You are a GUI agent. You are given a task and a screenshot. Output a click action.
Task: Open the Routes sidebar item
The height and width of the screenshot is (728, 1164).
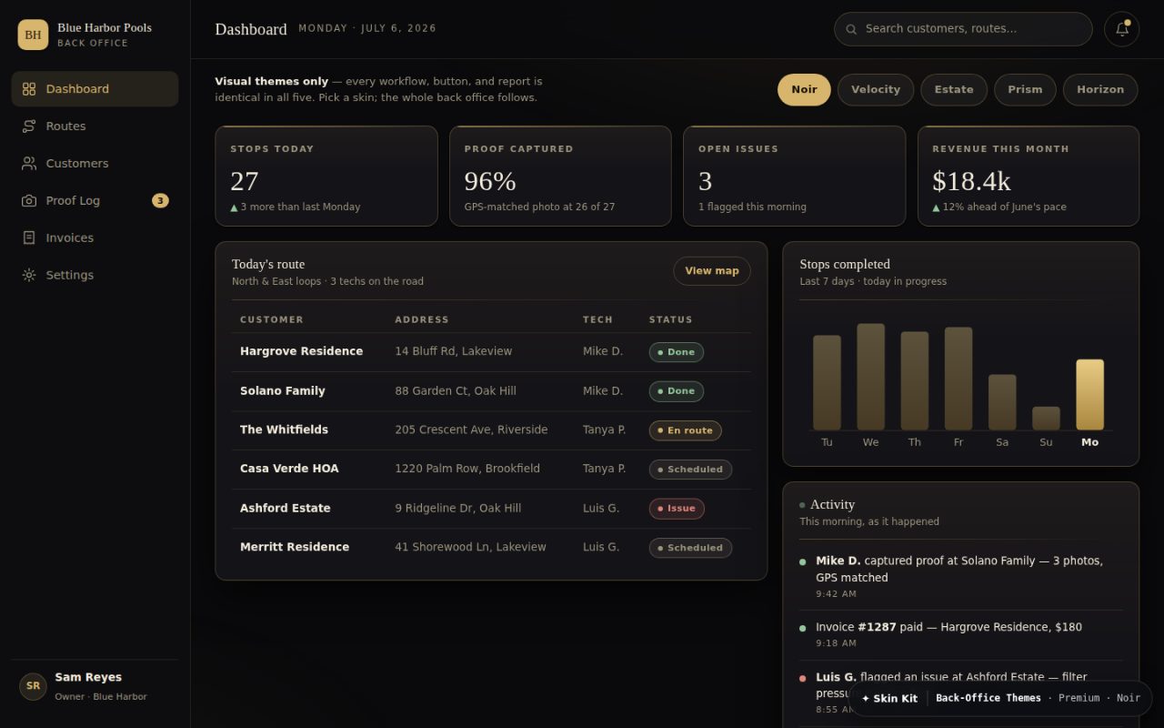(95, 126)
